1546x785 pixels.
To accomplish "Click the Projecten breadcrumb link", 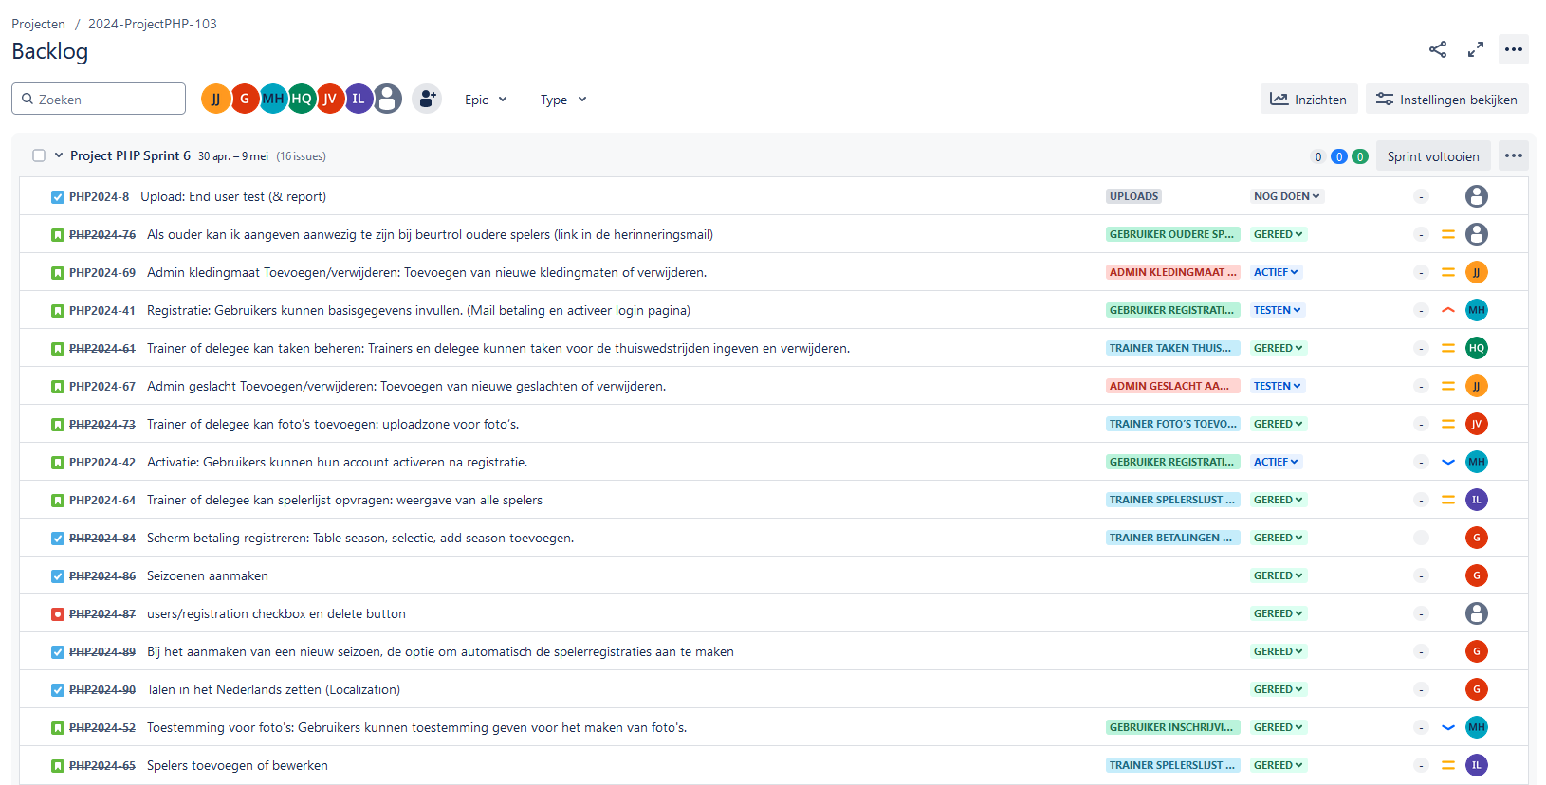I will 38,24.
